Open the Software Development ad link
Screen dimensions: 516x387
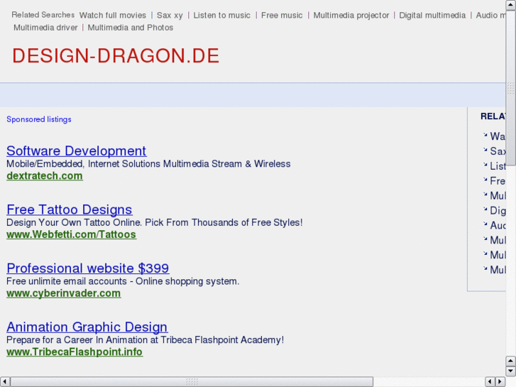[x=77, y=151]
